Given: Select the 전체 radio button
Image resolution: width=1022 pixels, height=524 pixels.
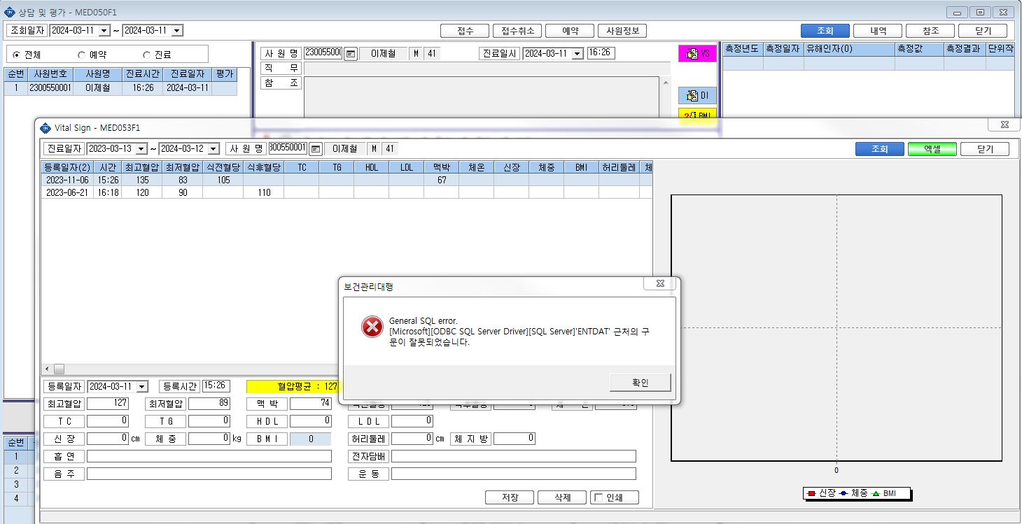Looking at the screenshot, I should pyautogui.click(x=17, y=55).
